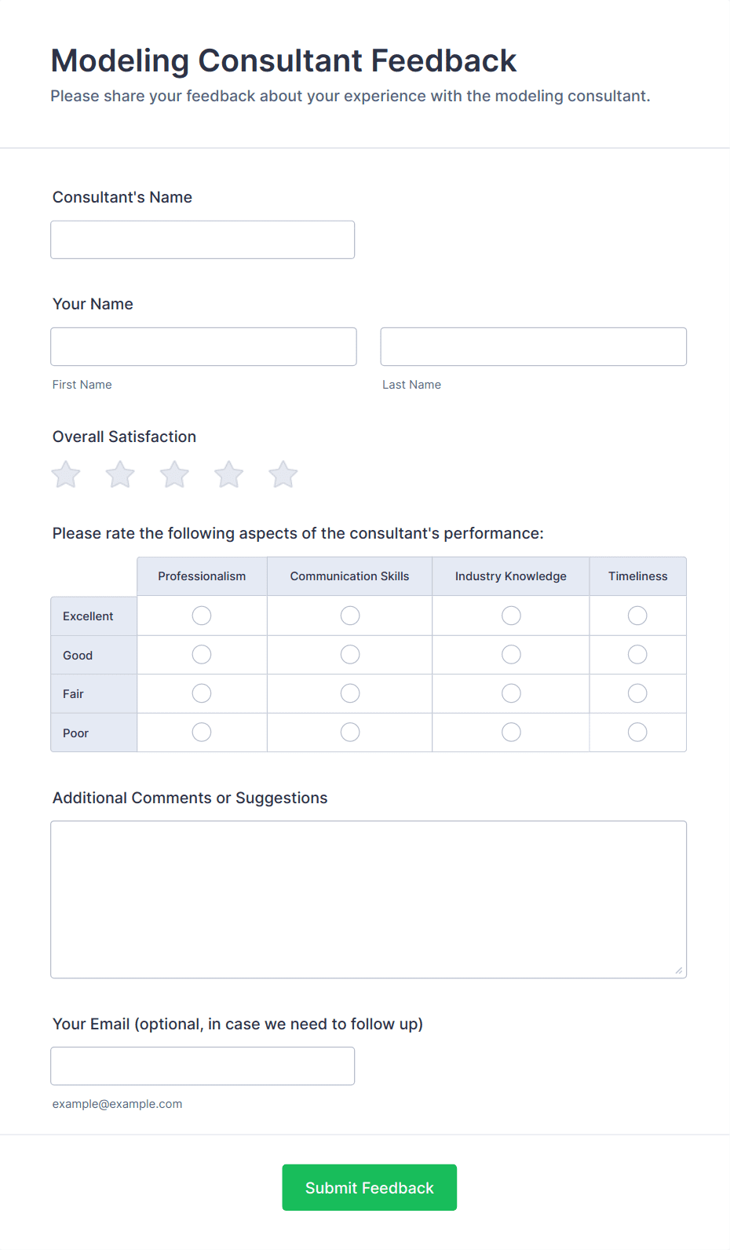Select the third satisfaction star

click(x=174, y=475)
